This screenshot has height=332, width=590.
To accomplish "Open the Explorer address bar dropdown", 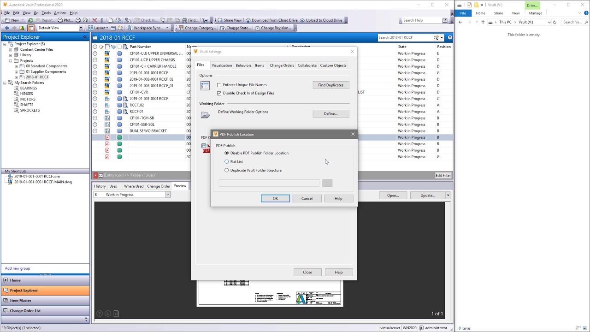I will (549, 22).
